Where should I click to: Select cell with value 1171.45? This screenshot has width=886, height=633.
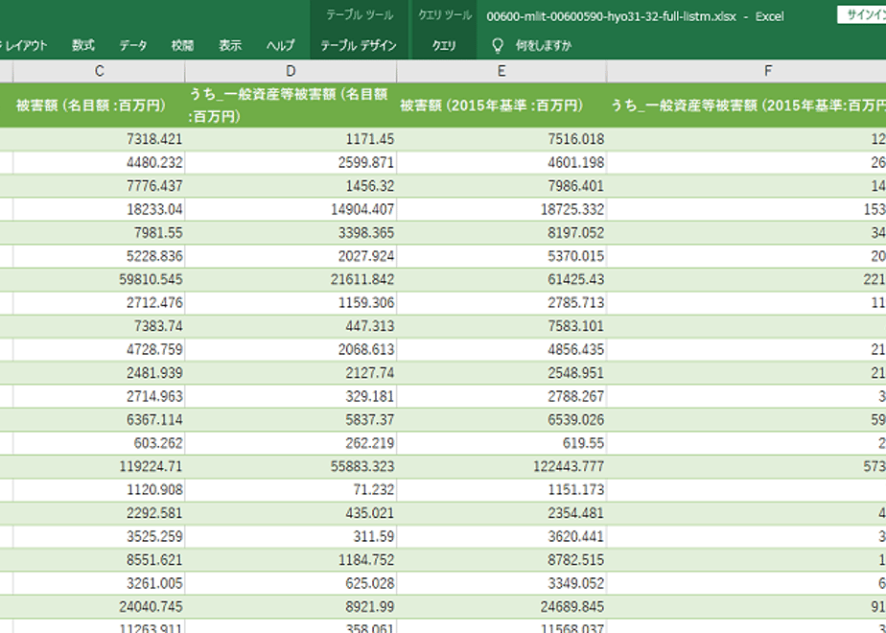pos(291,139)
